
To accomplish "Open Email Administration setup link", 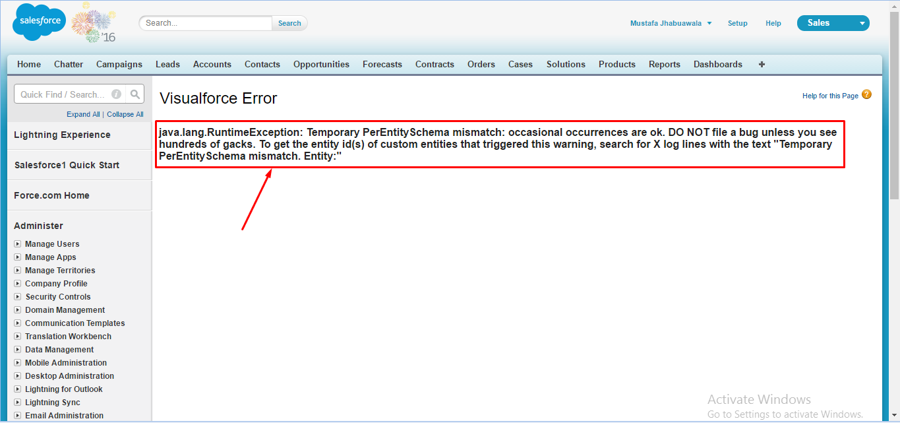I will coord(64,416).
